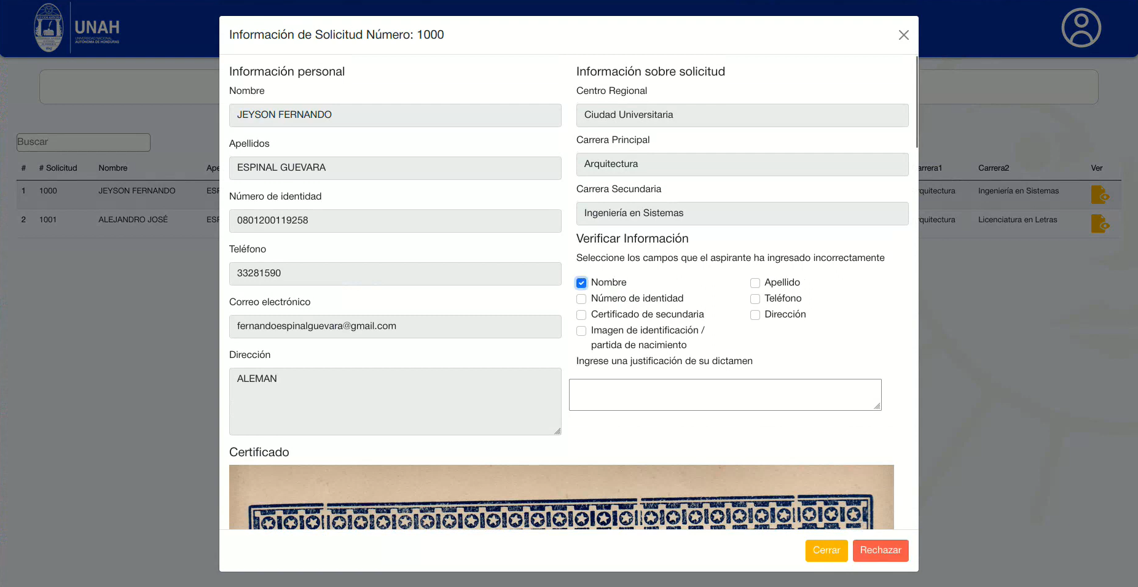
Task: Check Imagen de identificación checkbox
Action: 581,331
